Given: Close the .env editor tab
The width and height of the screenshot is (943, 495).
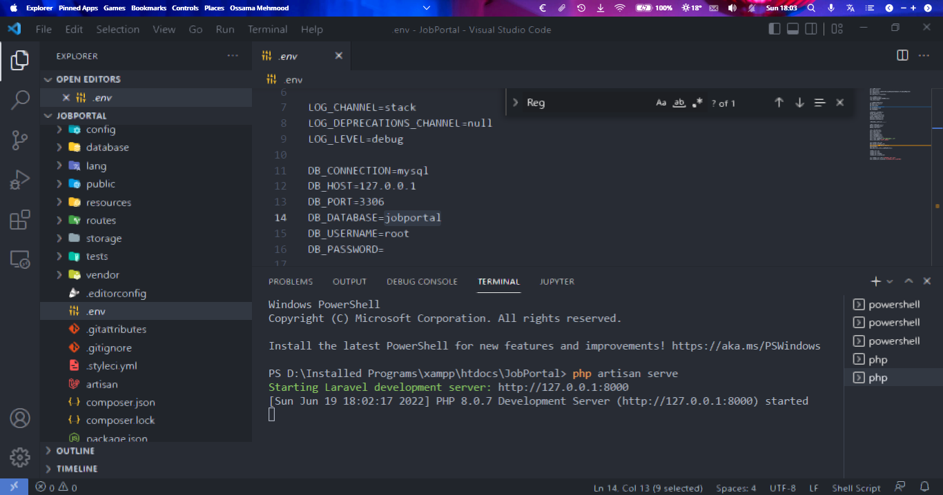Looking at the screenshot, I should 338,56.
